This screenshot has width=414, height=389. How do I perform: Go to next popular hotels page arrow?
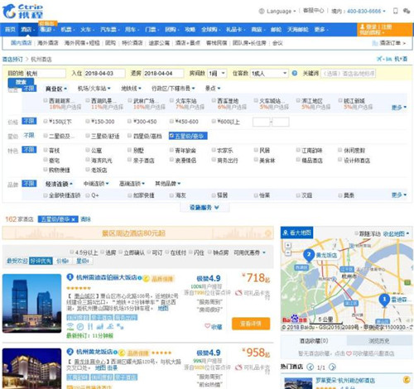tap(333, 367)
